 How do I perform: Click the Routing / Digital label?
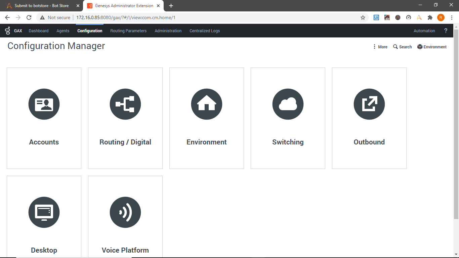tap(125, 142)
